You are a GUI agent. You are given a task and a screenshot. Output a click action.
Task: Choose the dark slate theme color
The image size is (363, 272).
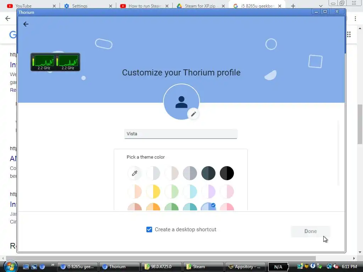pyautogui.click(x=208, y=173)
